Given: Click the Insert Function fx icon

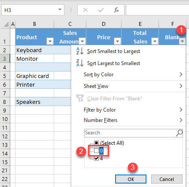Looking at the screenshot, I should [x=116, y=10].
